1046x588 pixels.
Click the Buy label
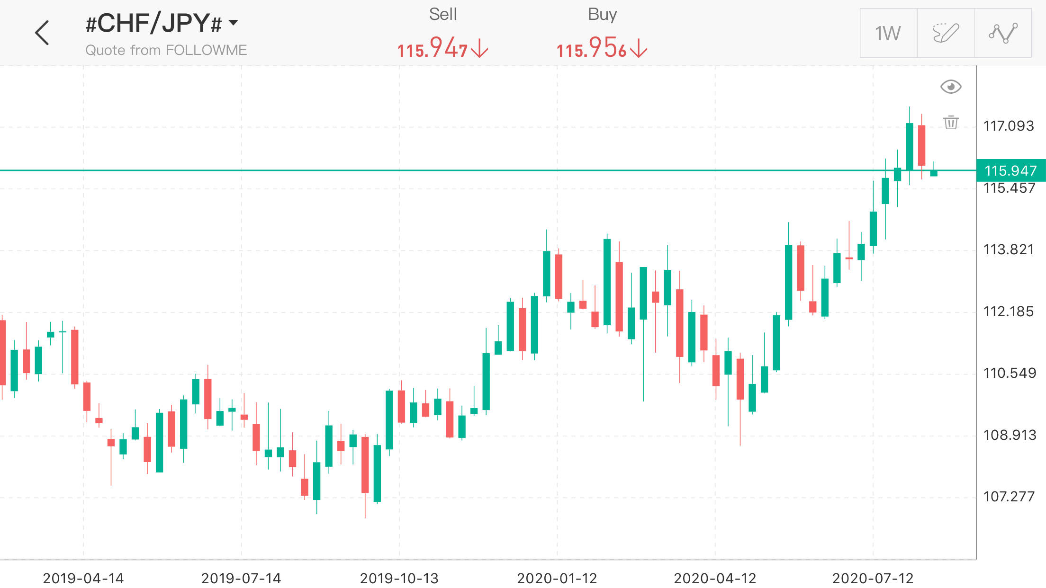pos(602,14)
